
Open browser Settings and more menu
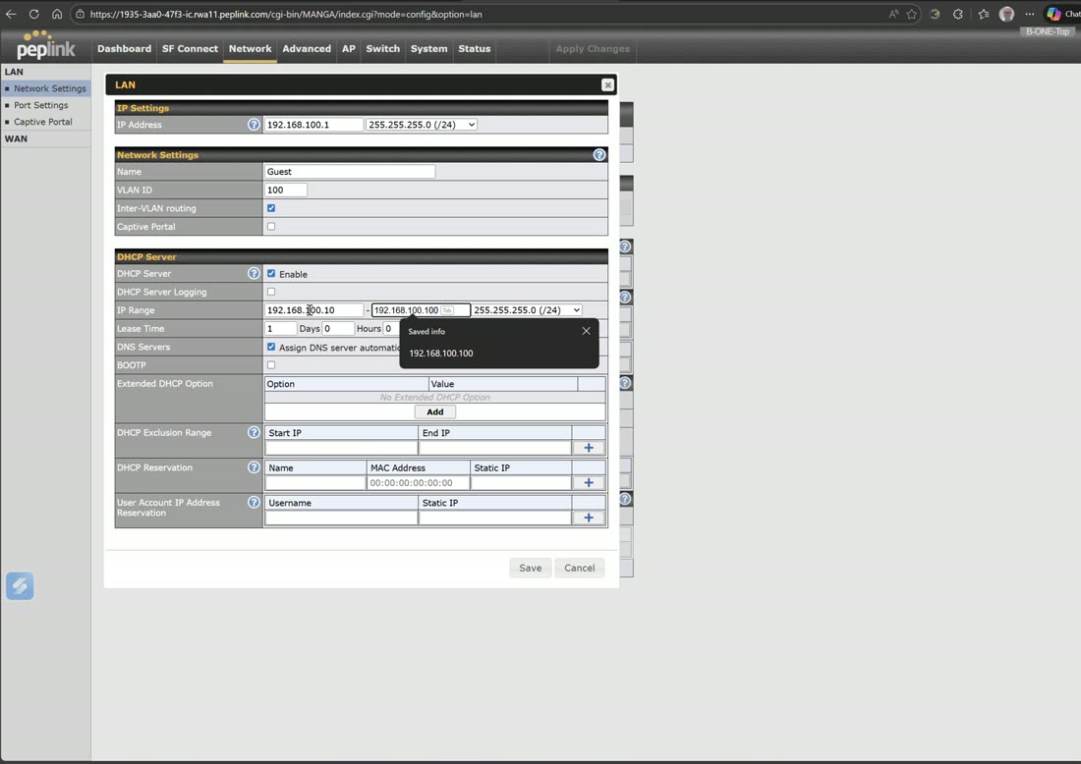click(x=1029, y=14)
